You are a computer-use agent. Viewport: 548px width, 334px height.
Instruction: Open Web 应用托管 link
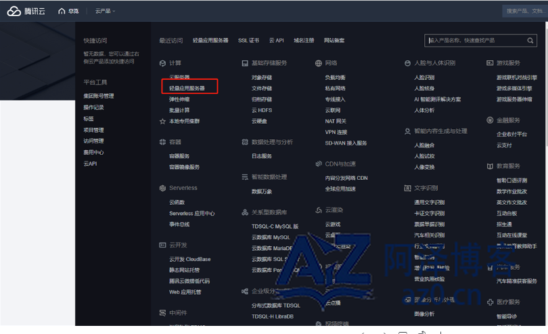pos(185,292)
